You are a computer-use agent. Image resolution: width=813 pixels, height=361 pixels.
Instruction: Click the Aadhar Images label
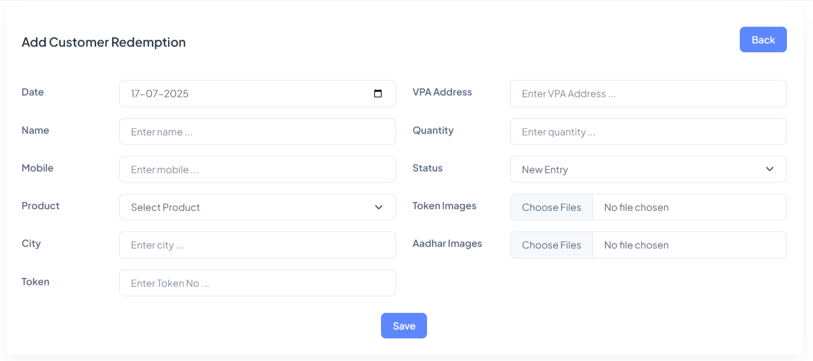[447, 243]
